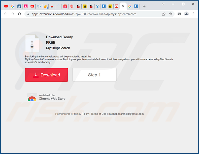
Task: Open the How it works link
Action: pos(63,114)
